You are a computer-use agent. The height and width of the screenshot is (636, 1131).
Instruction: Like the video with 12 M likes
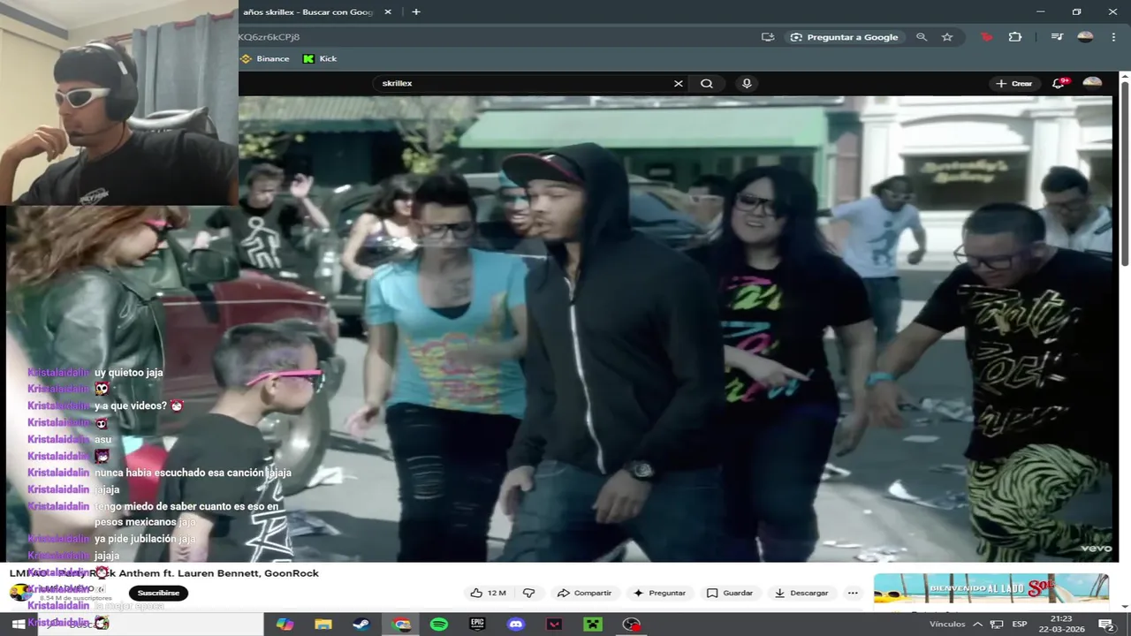pyautogui.click(x=488, y=593)
